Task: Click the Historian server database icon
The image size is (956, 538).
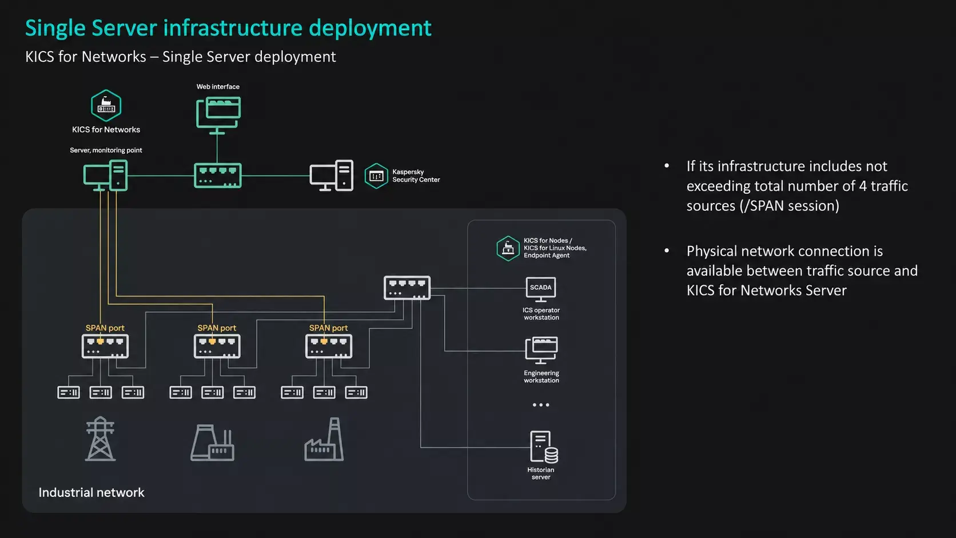Action: coord(544,447)
